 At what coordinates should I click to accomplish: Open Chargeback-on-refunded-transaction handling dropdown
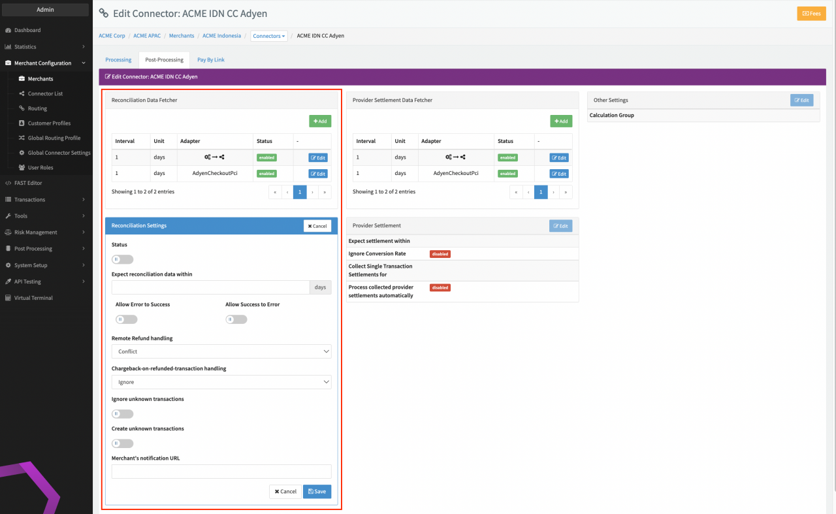[x=221, y=382]
